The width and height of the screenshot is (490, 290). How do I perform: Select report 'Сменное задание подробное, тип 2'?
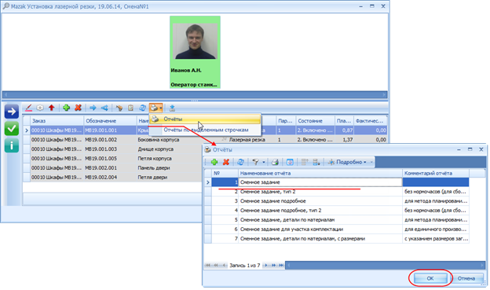click(x=340, y=210)
